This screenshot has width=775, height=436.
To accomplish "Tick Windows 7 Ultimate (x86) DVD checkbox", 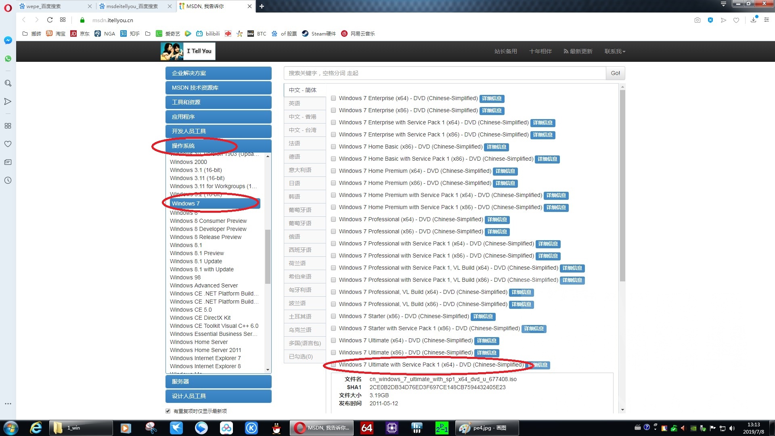I will tap(333, 352).
